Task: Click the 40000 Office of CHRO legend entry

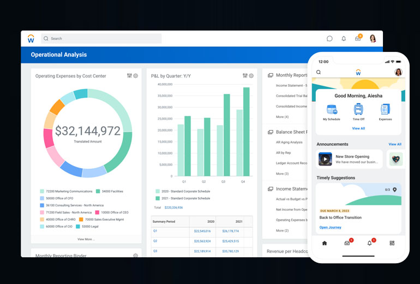Action: [x=58, y=220]
